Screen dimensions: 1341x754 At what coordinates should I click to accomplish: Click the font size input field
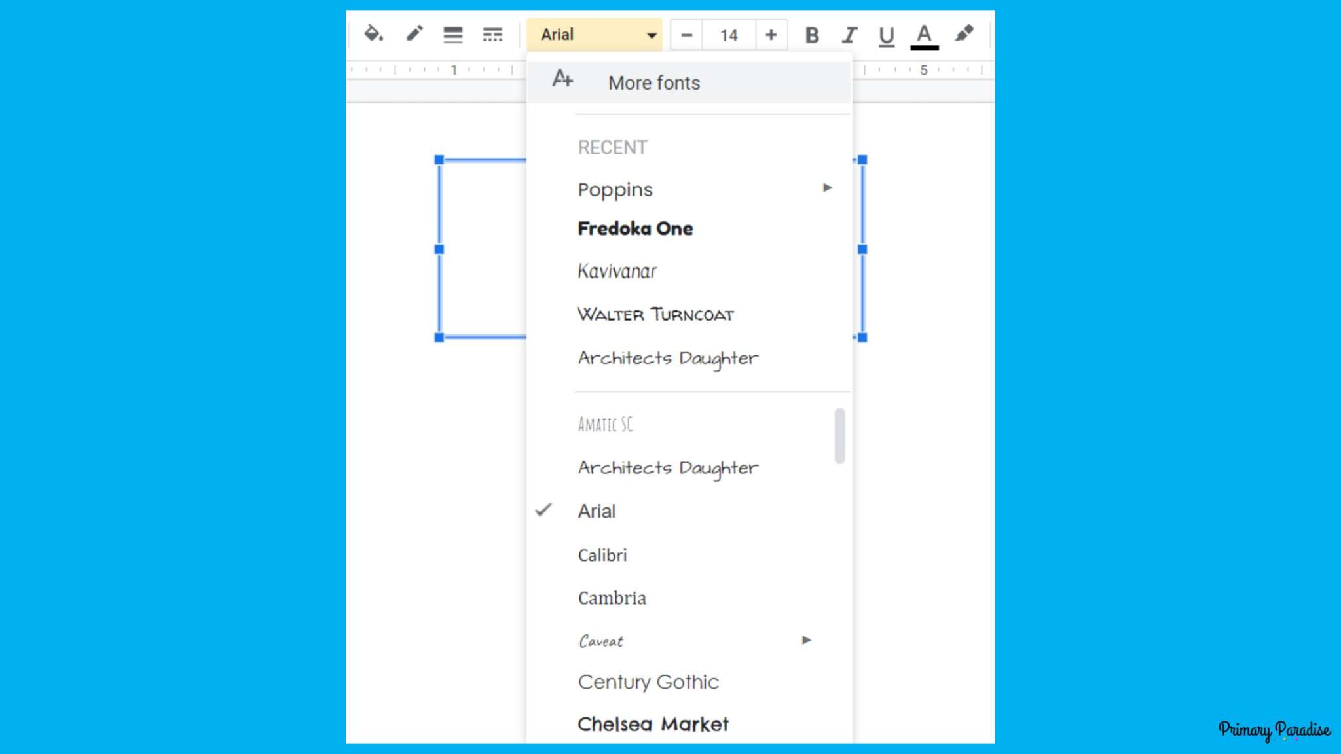tap(729, 35)
